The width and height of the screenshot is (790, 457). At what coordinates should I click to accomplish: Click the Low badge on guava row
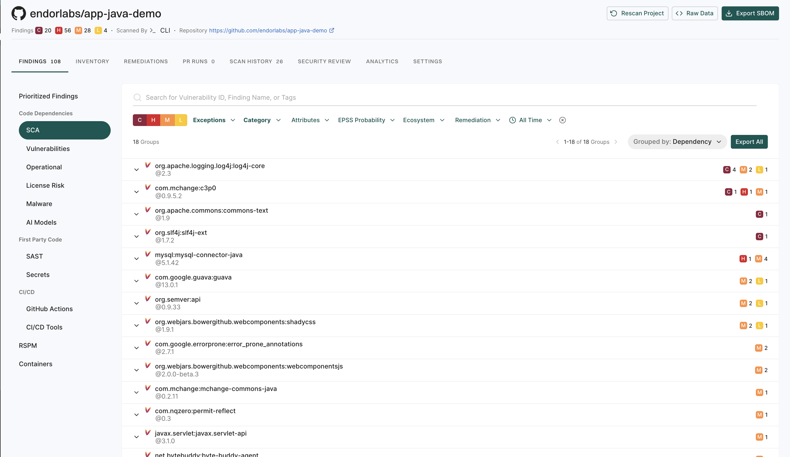759,281
